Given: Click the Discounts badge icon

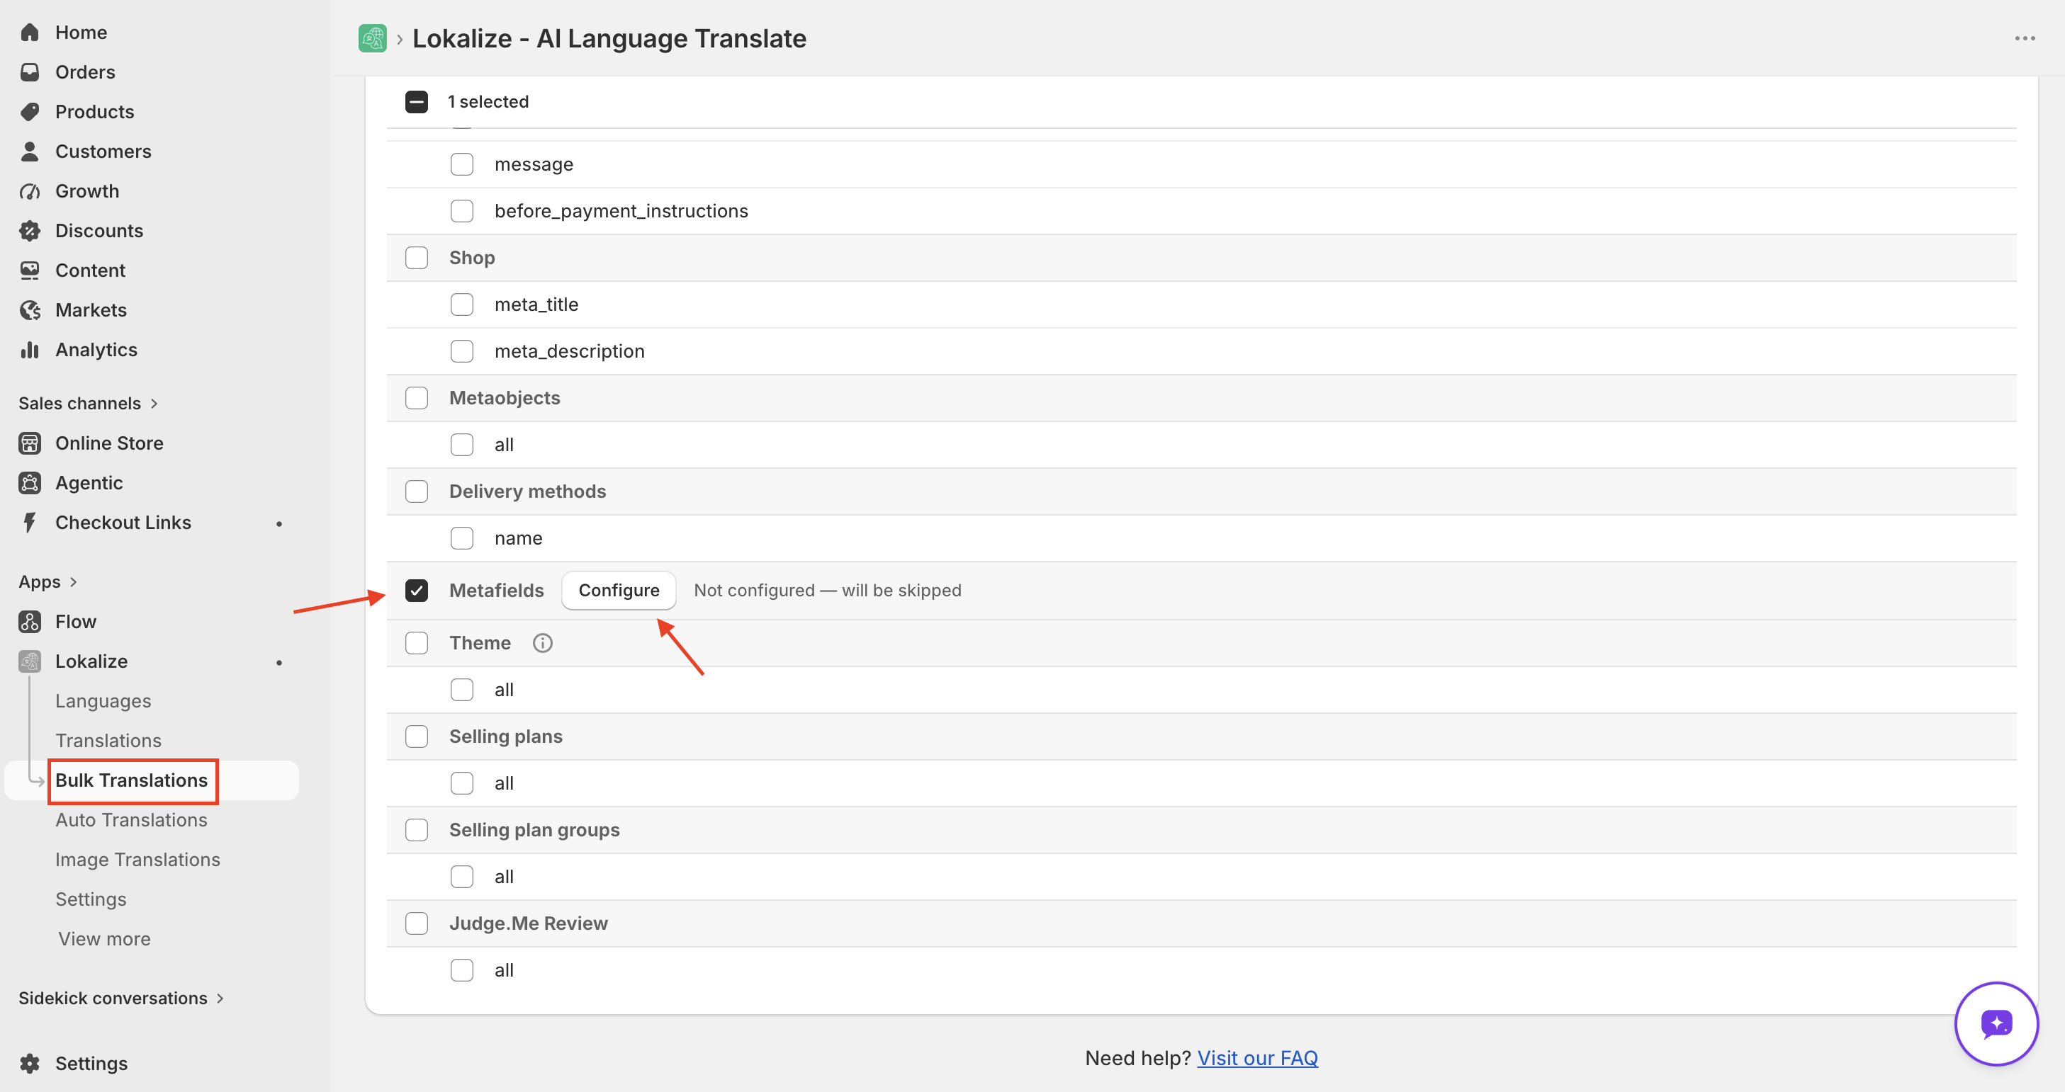Looking at the screenshot, I should (30, 231).
